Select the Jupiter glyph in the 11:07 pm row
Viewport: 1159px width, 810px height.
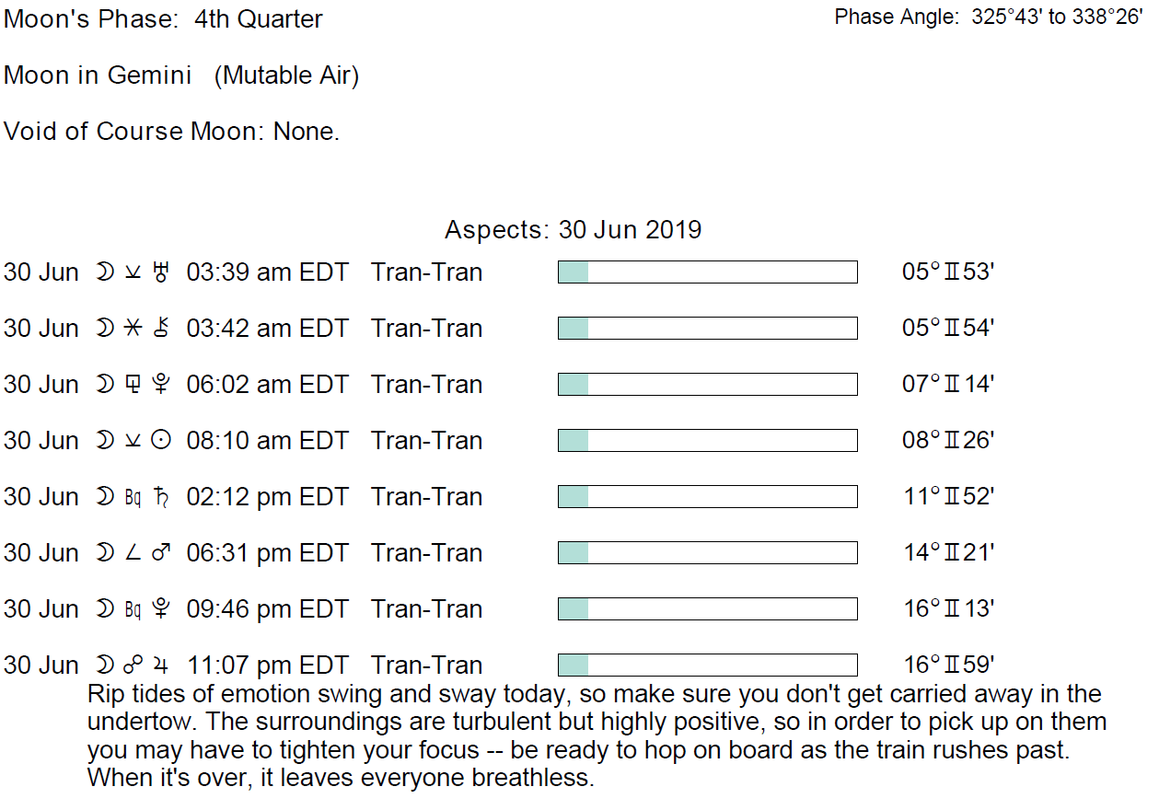pos(163,665)
